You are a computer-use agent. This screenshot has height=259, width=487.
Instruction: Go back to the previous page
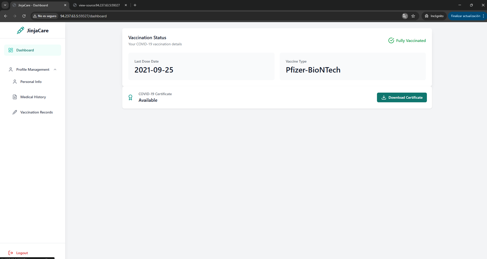(6, 16)
